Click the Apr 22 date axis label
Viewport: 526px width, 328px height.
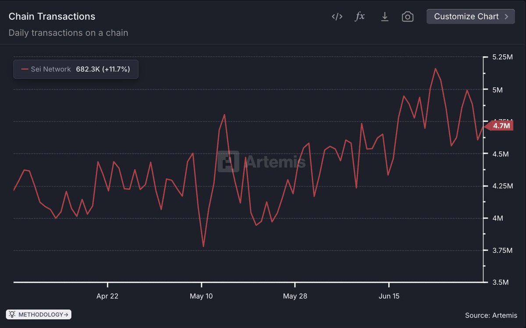pyautogui.click(x=107, y=296)
